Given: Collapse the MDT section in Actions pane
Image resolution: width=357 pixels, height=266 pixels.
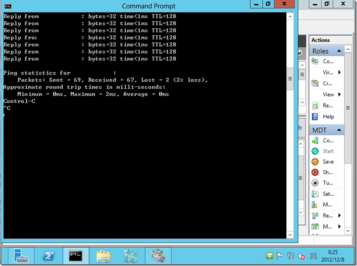Looking at the screenshot, I should pyautogui.click(x=339, y=130).
